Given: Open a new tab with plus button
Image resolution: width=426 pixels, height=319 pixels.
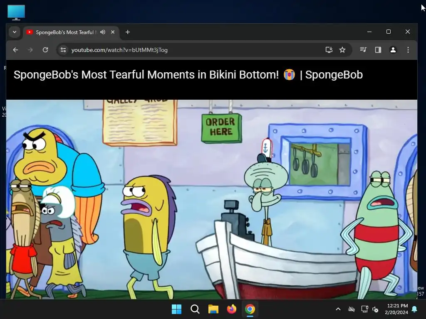Looking at the screenshot, I should tap(127, 32).
